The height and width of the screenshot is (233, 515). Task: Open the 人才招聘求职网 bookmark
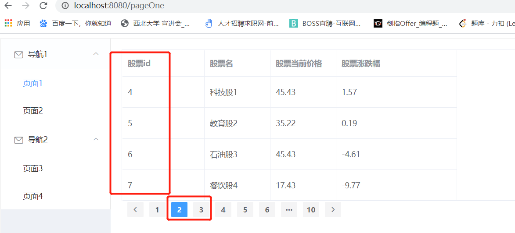(x=242, y=23)
